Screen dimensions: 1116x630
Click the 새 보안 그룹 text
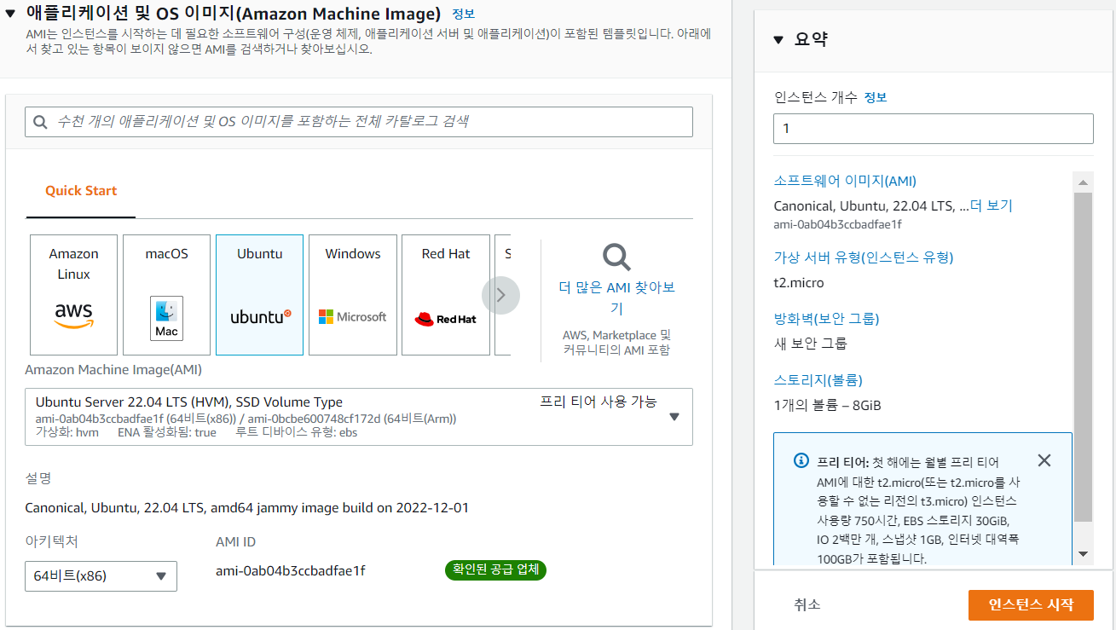810,344
